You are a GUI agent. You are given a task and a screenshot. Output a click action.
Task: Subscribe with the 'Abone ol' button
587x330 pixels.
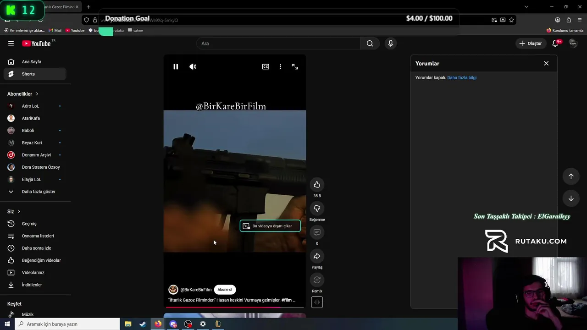[x=225, y=290]
